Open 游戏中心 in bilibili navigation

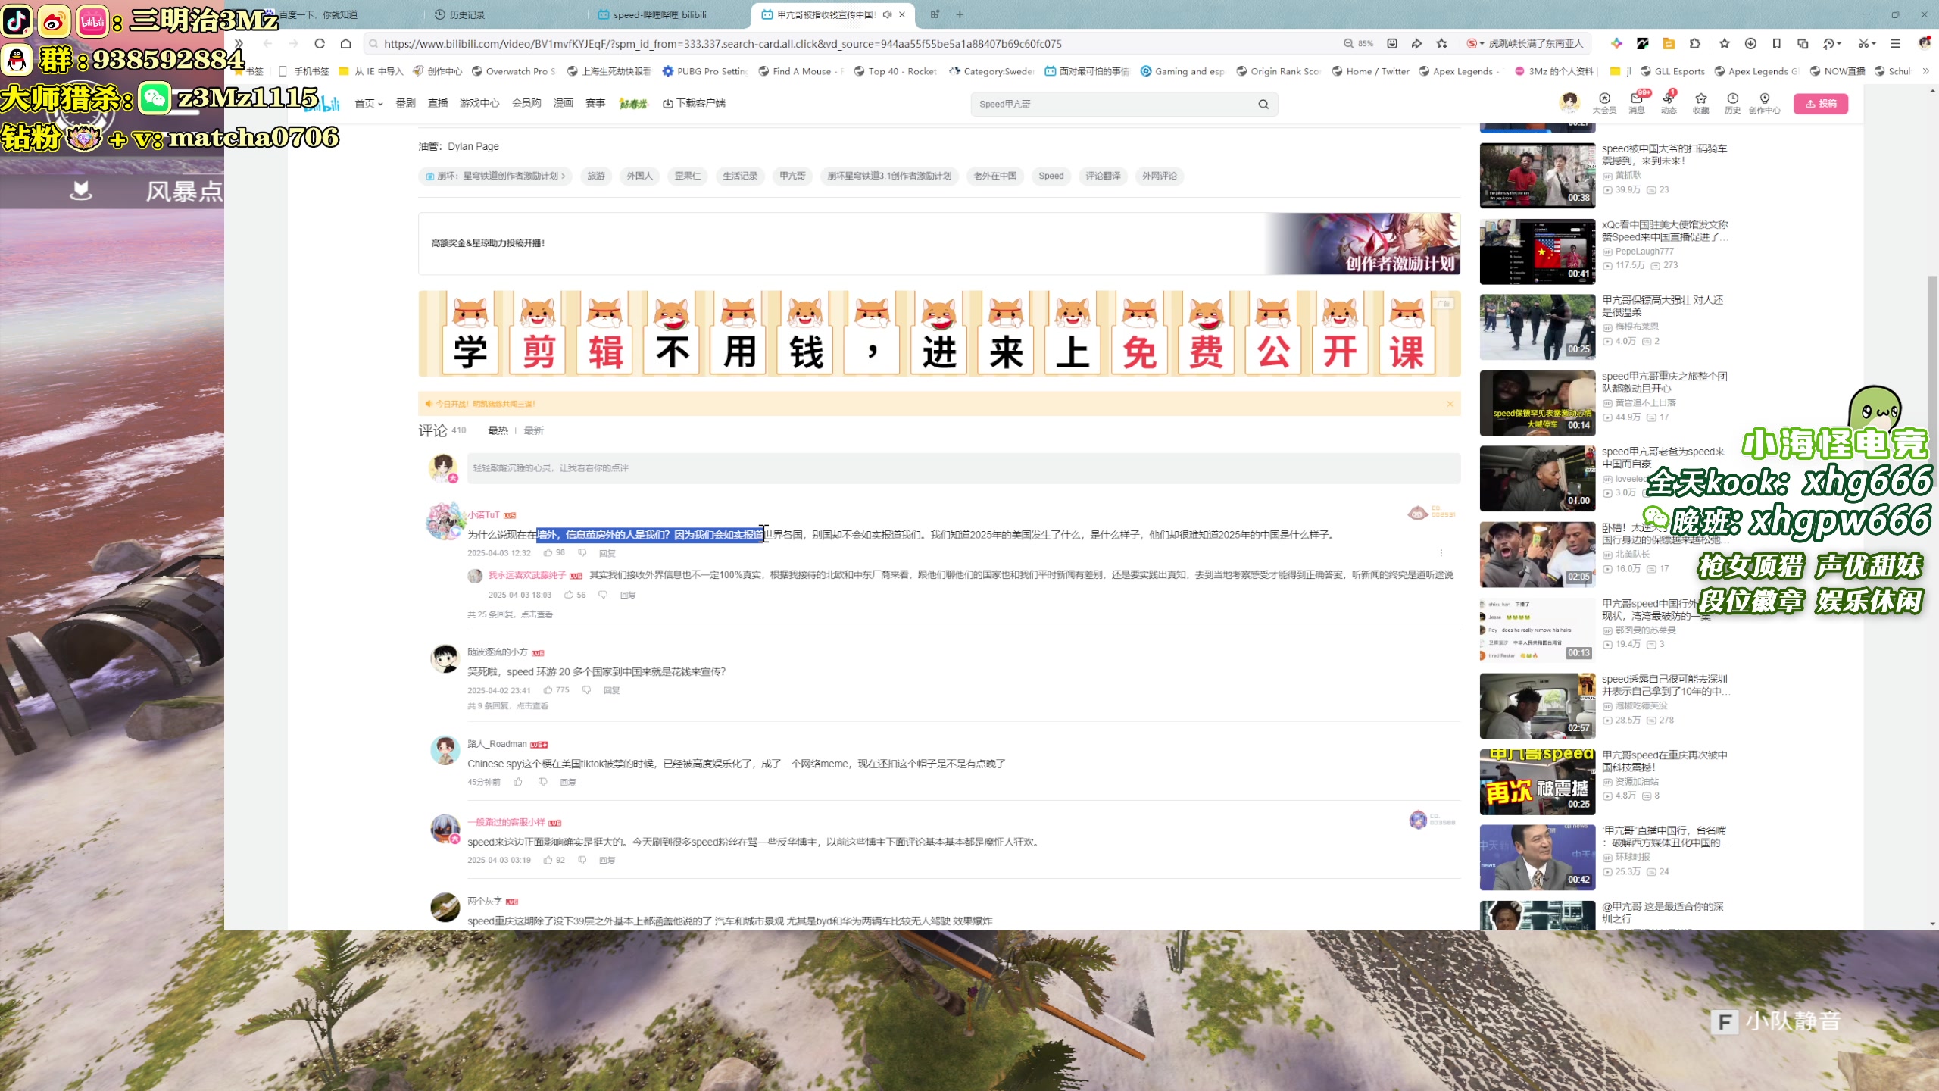point(479,103)
